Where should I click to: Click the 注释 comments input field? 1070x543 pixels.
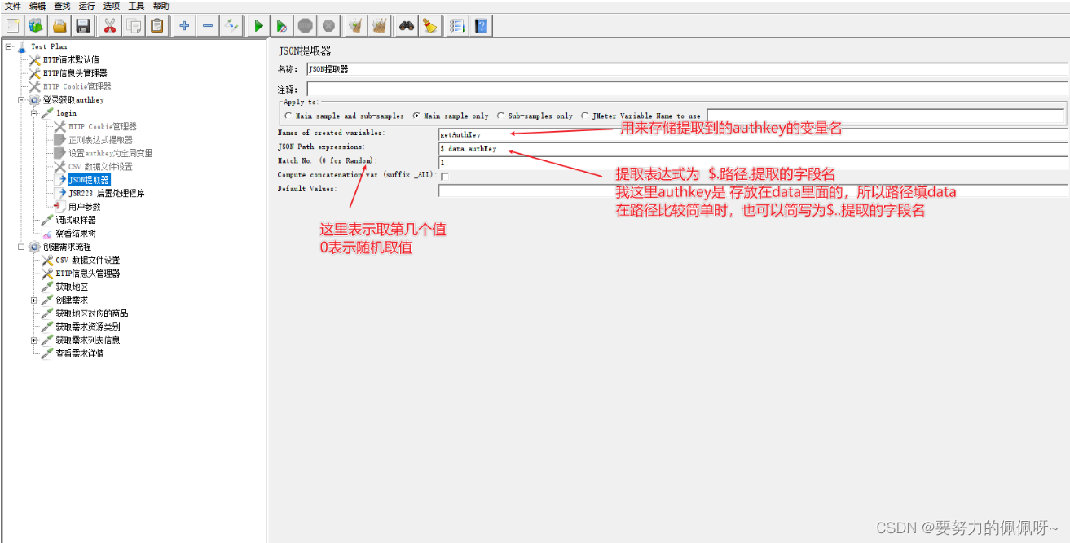pyautogui.click(x=687, y=89)
